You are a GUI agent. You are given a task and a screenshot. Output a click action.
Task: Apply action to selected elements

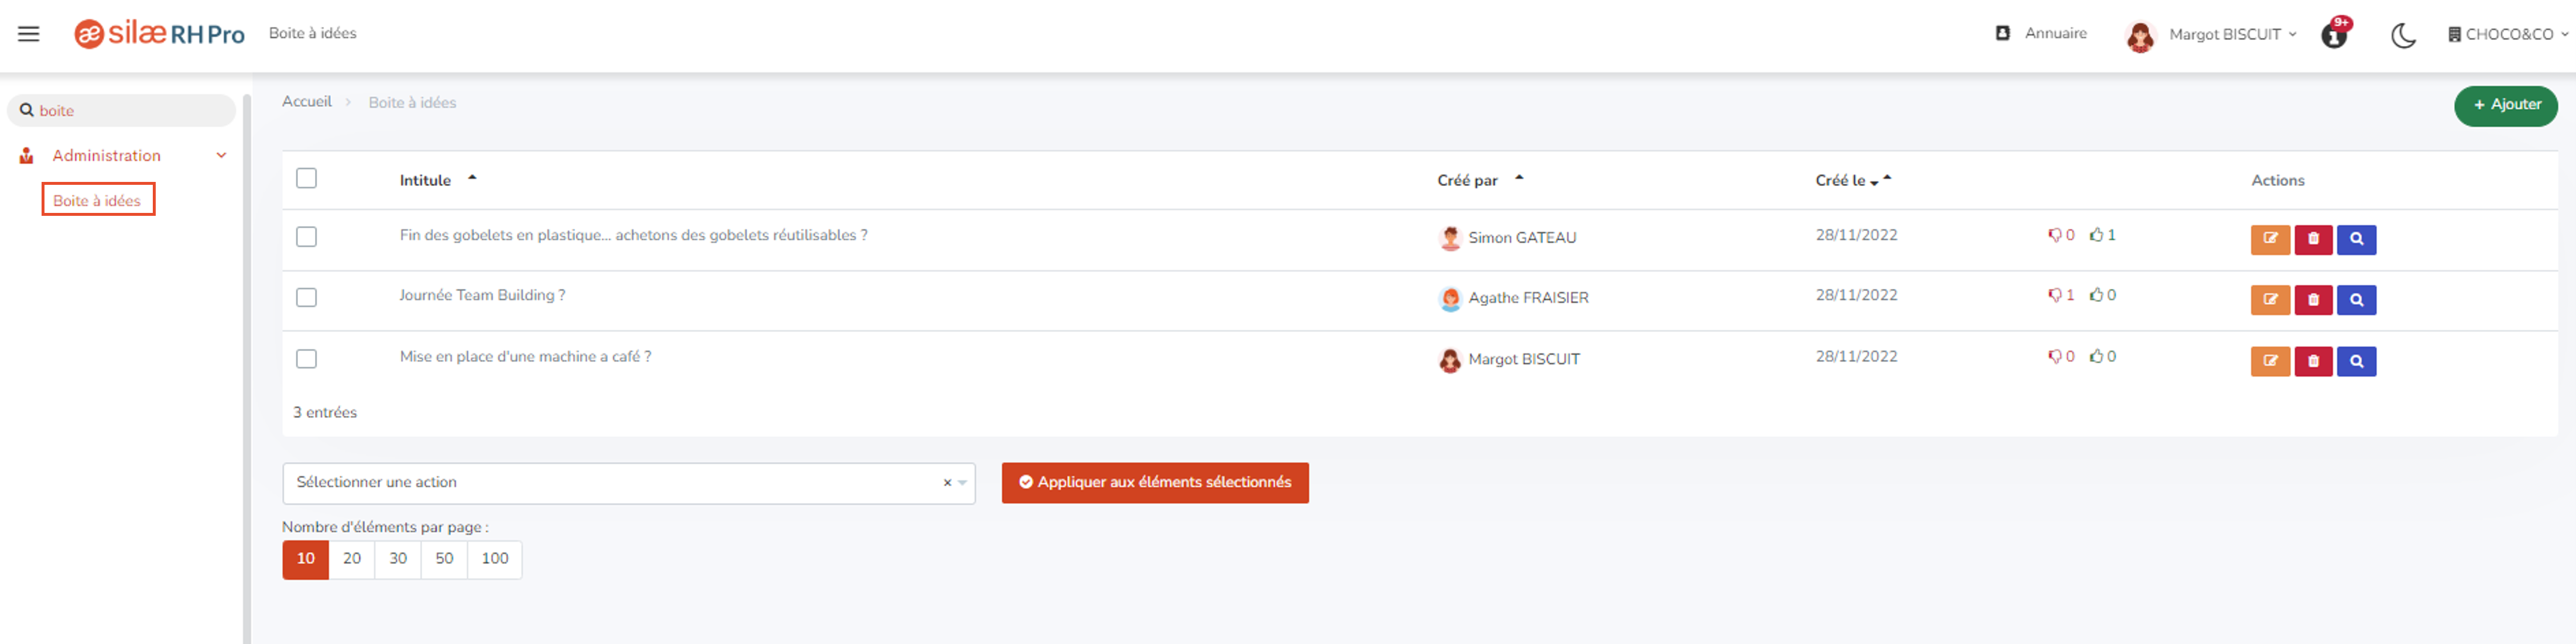tap(1155, 483)
